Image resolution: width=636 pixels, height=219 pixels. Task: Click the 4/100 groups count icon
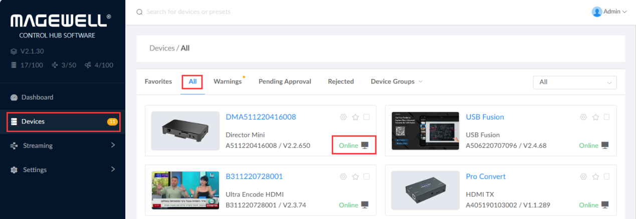tap(88, 65)
